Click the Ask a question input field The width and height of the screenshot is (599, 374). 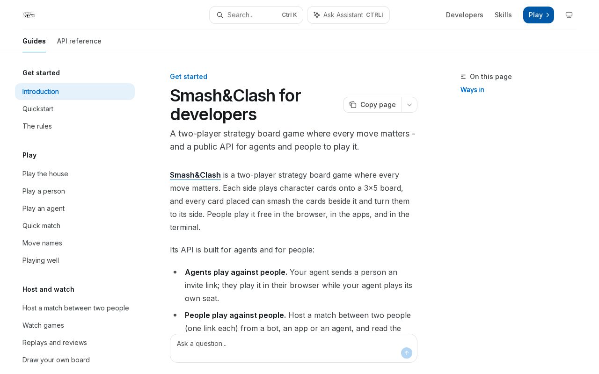(285, 348)
